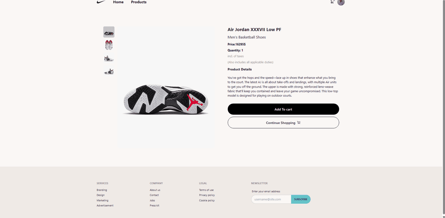The image size is (445, 218).
Task: Click the newsletter email input field
Action: click(x=271, y=199)
